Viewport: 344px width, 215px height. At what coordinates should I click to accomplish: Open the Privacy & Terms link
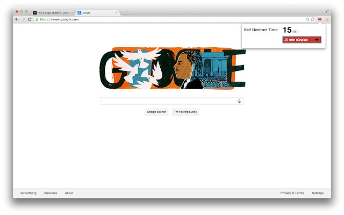(292, 193)
